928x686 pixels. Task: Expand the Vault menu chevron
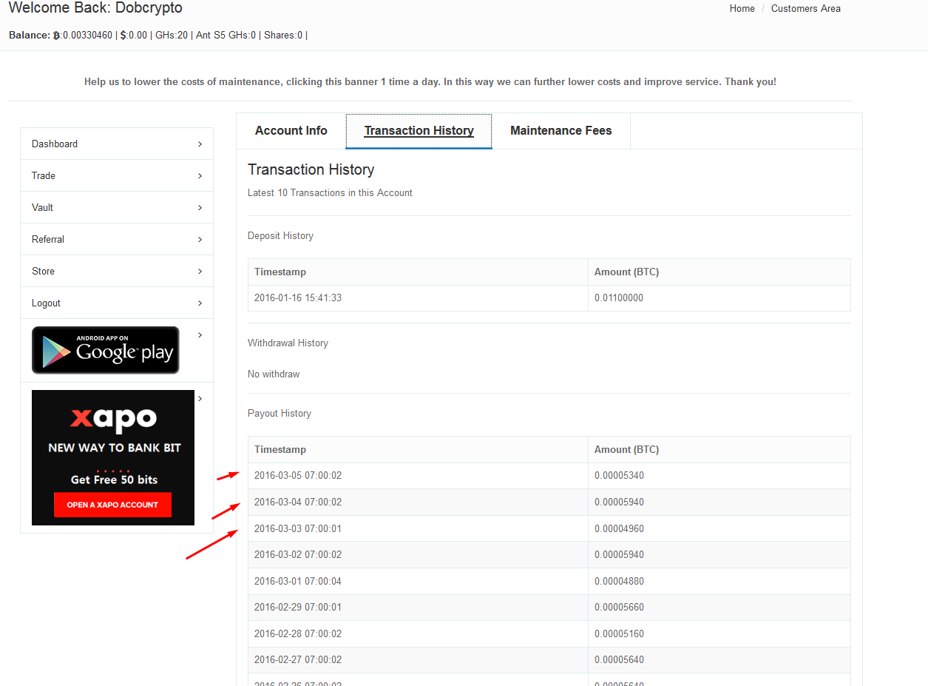200,208
